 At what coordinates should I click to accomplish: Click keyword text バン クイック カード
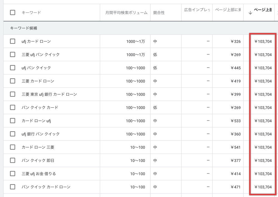(40, 107)
